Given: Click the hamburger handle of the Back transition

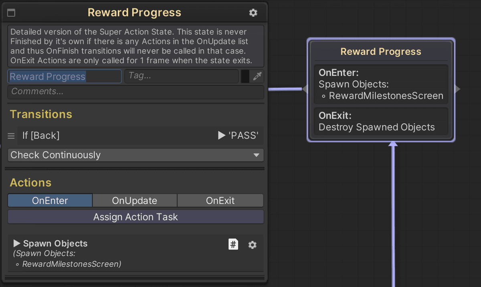Looking at the screenshot, I should coord(11,136).
